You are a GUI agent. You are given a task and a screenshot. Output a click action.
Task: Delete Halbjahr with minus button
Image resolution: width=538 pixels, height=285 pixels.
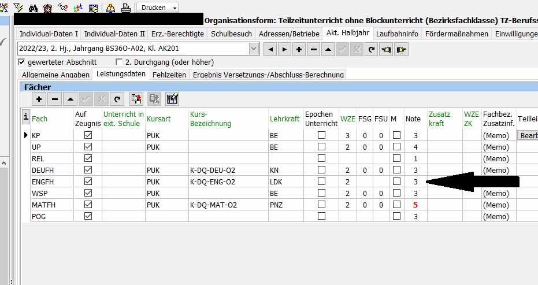pos(314,50)
